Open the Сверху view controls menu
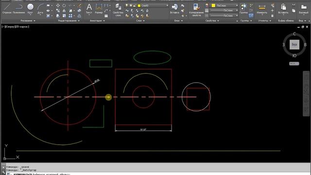Screen dimensions: 311x175 pyautogui.click(x=10, y=27)
